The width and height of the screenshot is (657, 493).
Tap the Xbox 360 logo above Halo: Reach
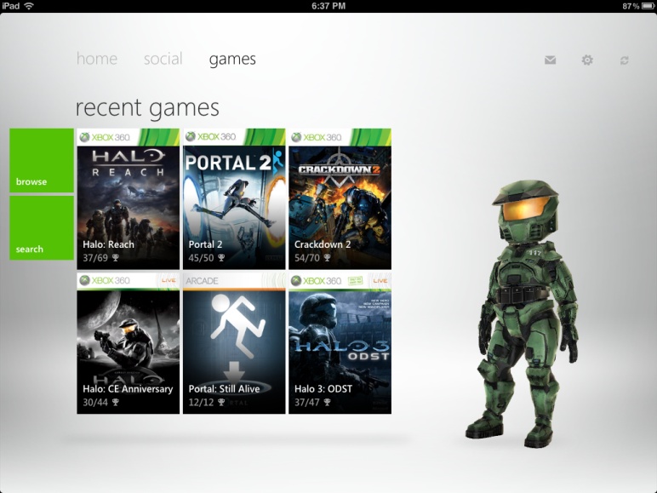click(x=106, y=137)
